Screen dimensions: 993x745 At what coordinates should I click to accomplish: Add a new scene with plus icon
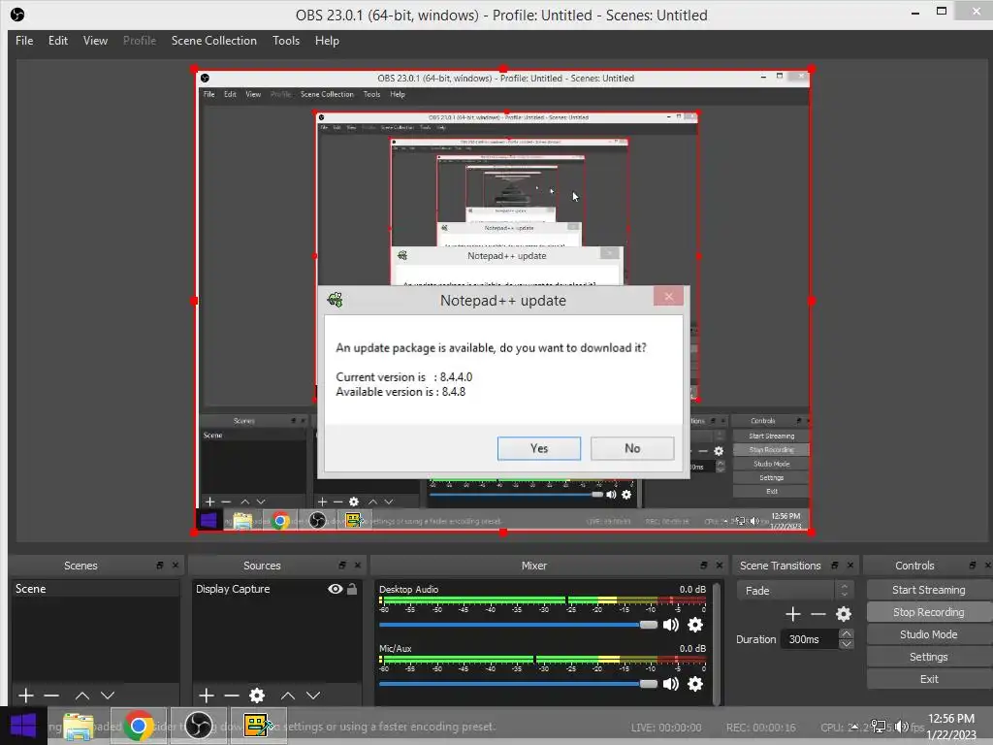tap(26, 696)
